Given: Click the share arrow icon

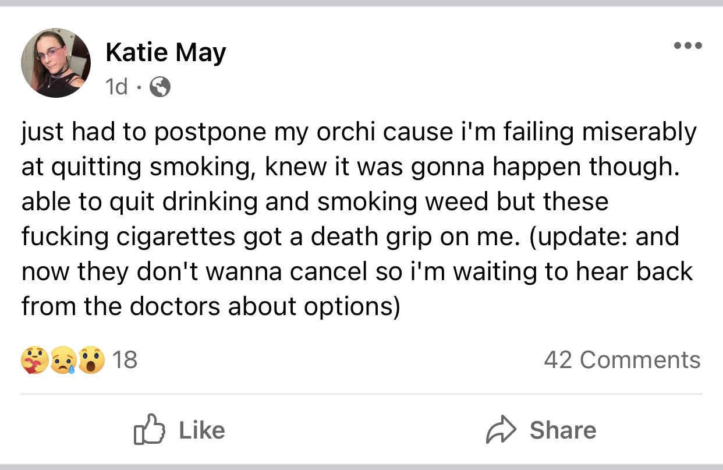Looking at the screenshot, I should (501, 430).
